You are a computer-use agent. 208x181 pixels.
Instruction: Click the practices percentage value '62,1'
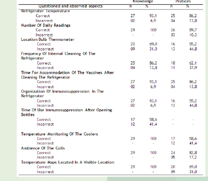point(193,63)
